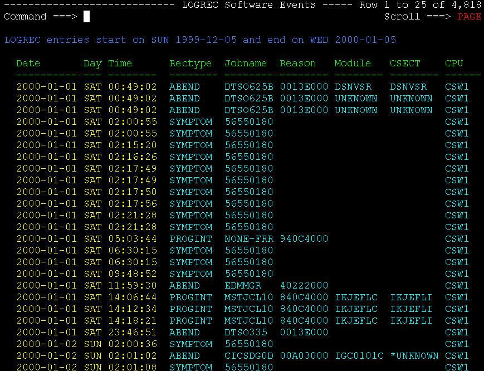Click time 02:17:56 in the Time column
The image size is (484, 371).
(133, 204)
